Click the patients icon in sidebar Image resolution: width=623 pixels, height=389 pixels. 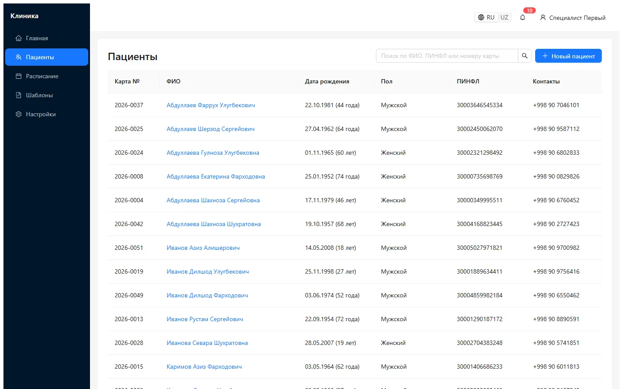[19, 57]
